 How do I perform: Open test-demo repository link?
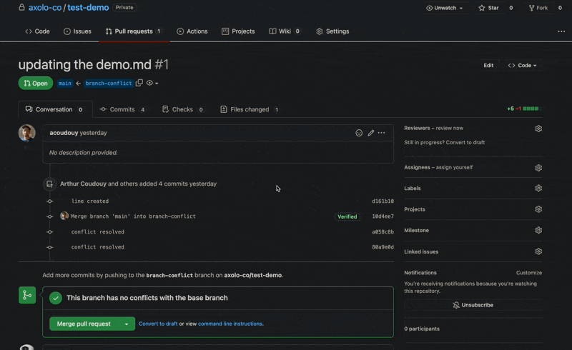point(88,8)
